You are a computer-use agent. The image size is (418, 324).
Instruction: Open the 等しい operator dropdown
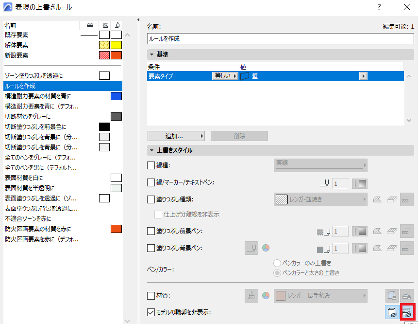pyautogui.click(x=225, y=76)
